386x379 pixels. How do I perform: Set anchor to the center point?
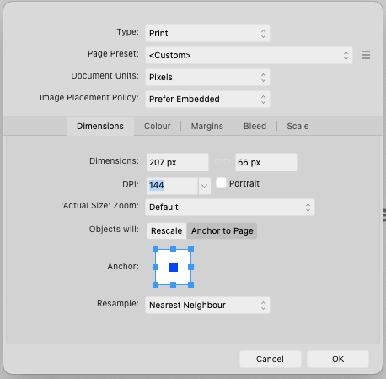click(x=173, y=267)
